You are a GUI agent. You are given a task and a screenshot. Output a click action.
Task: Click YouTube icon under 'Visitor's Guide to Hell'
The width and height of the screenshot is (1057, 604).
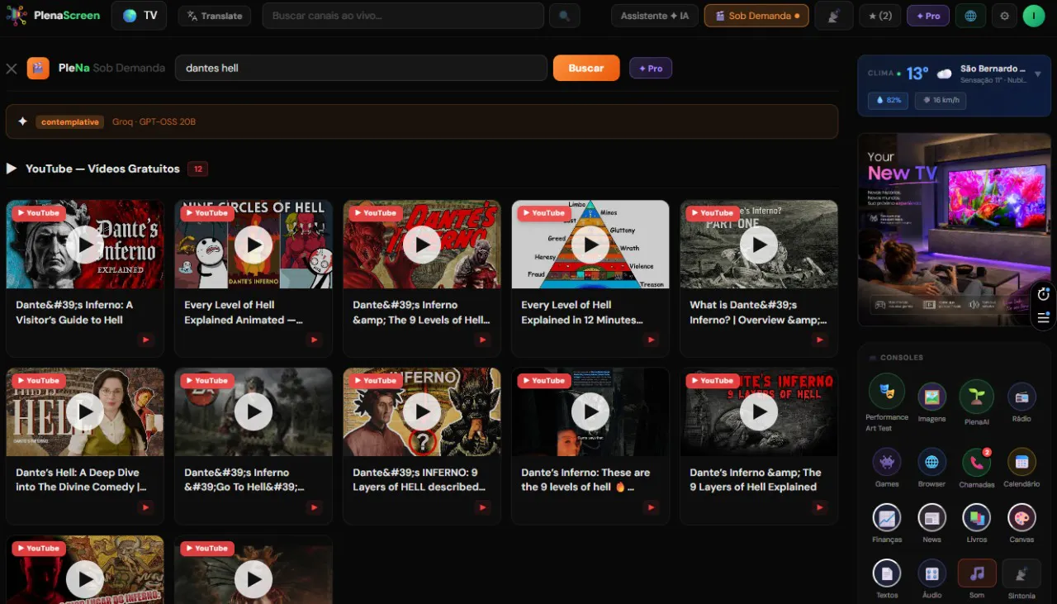coord(146,340)
